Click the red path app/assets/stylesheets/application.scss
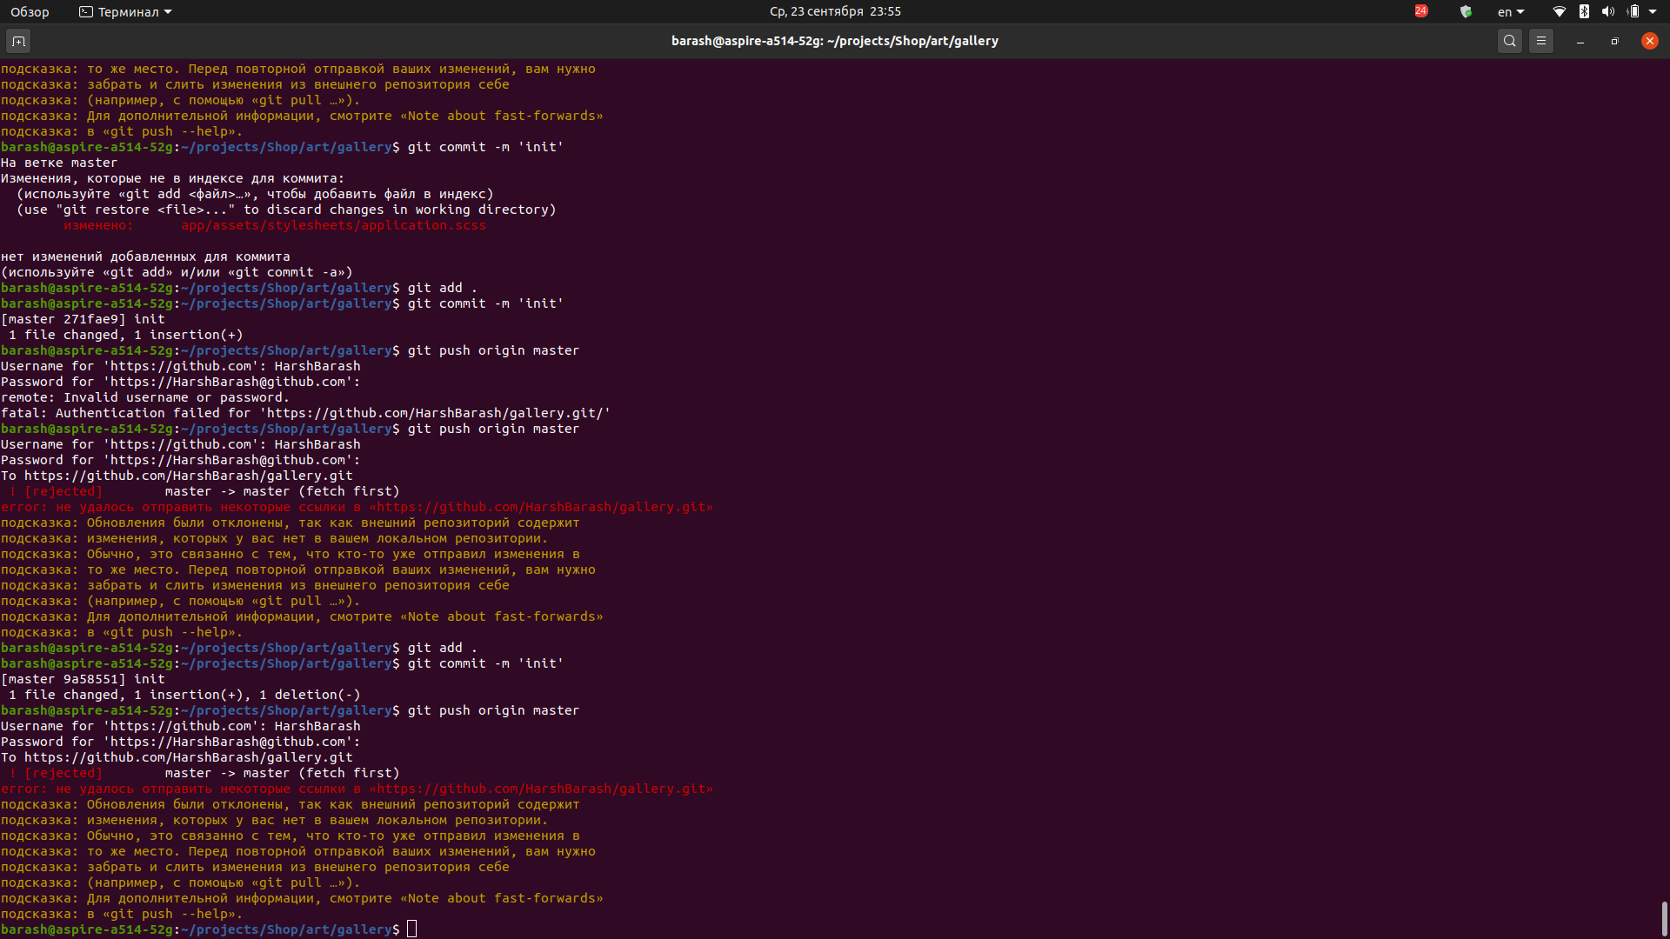This screenshot has height=939, width=1670. (x=333, y=225)
